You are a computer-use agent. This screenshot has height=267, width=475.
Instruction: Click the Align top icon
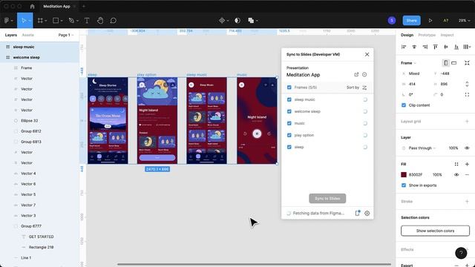point(436,47)
